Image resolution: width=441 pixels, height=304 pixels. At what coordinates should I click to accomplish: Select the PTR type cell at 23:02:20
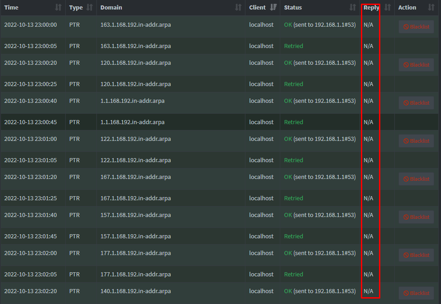(x=74, y=291)
